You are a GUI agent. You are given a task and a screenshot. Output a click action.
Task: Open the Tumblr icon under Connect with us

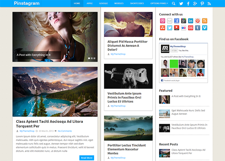click(198, 28)
